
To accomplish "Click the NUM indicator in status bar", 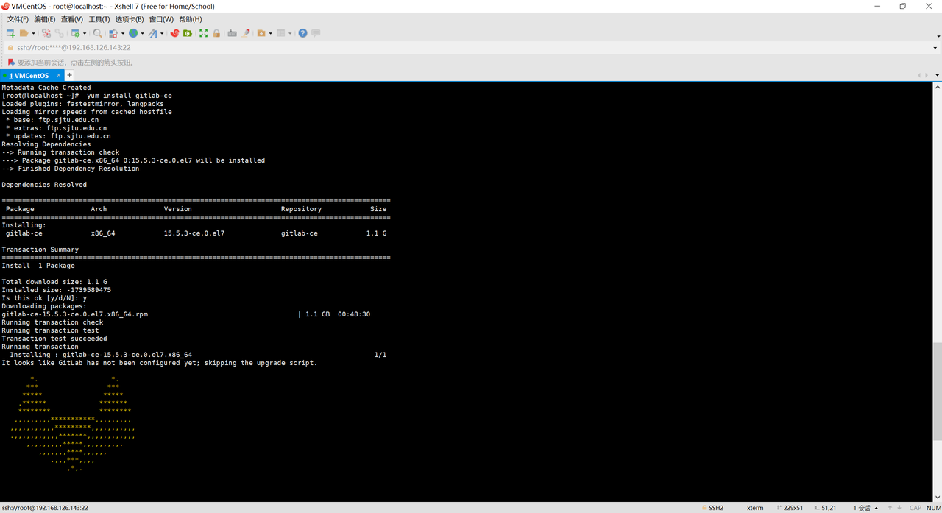I will pos(933,508).
